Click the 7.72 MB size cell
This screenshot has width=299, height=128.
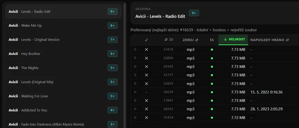tap(238, 118)
